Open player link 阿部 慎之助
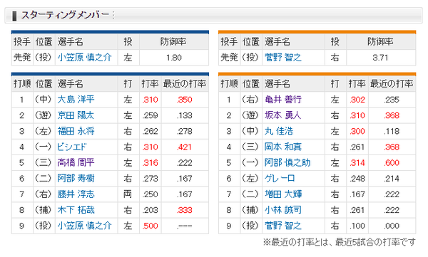 pos(287,163)
